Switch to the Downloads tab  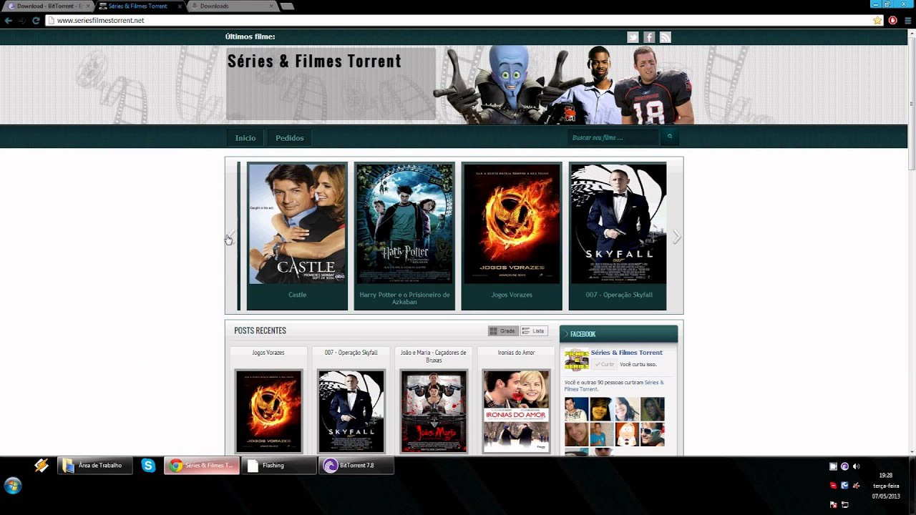pyautogui.click(x=233, y=6)
